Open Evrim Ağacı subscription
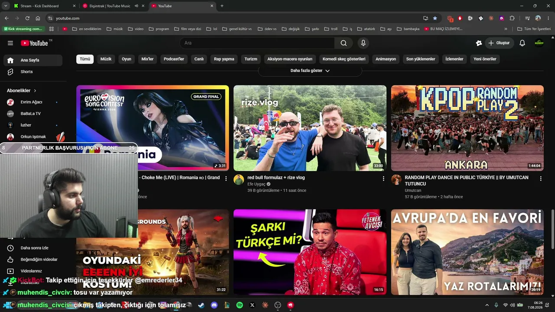555x312 pixels. (33, 102)
